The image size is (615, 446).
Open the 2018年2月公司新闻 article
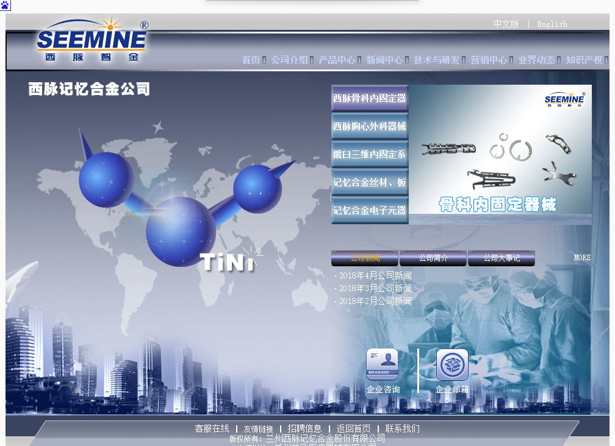point(375,301)
